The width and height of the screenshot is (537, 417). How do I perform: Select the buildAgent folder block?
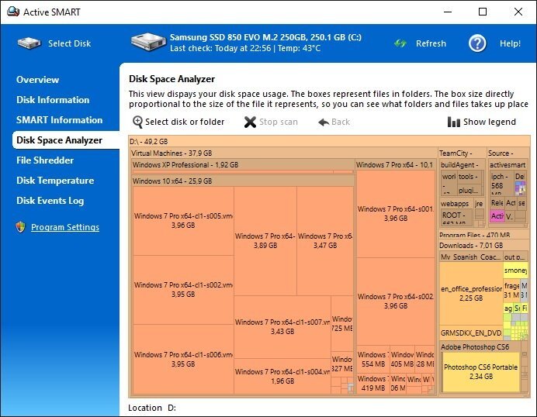(463, 165)
